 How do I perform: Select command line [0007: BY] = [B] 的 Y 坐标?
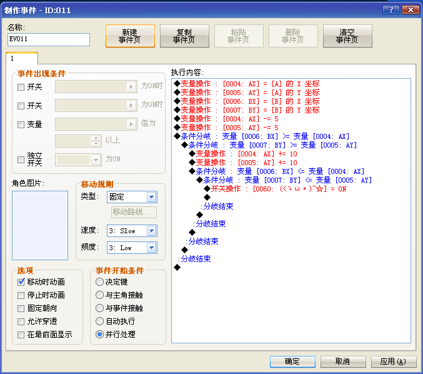pos(247,110)
